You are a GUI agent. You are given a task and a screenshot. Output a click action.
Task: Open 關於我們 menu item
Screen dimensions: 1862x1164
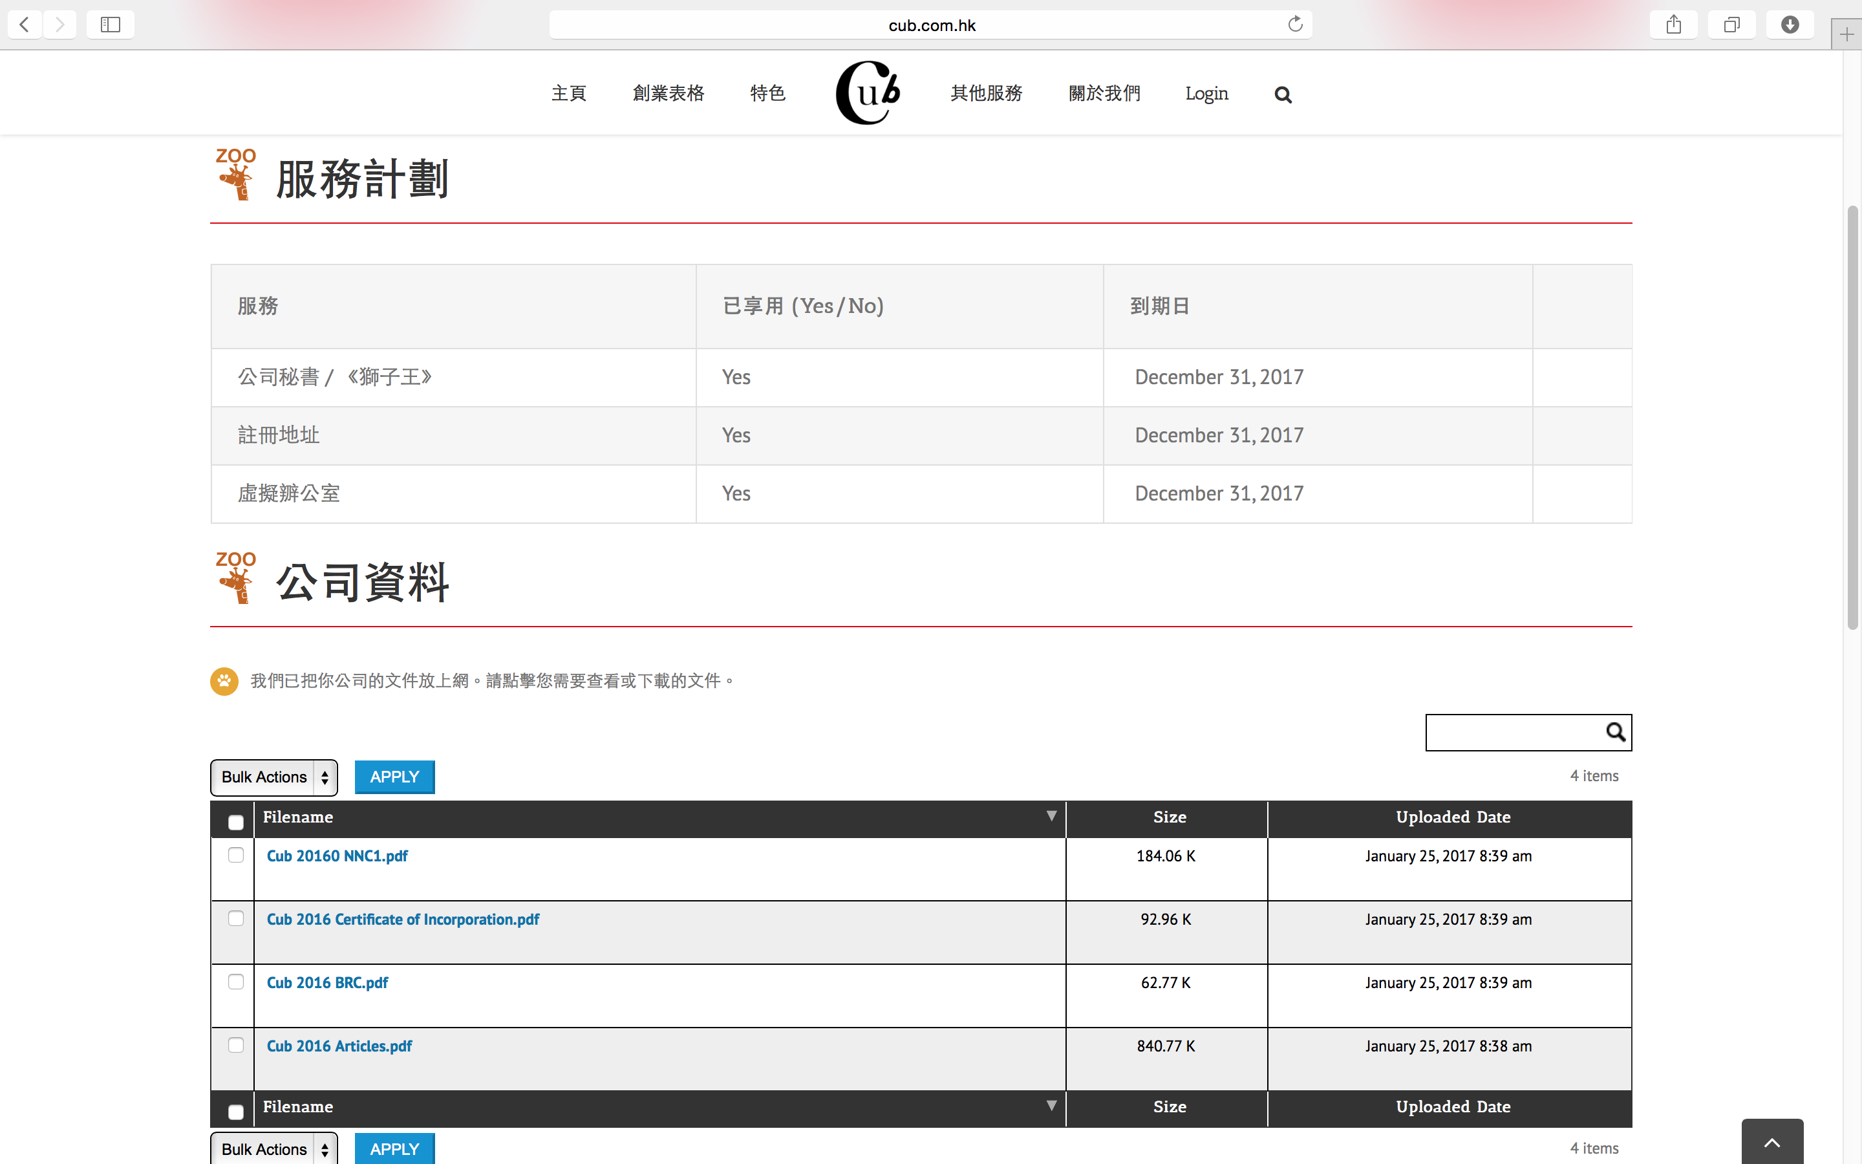point(1104,93)
